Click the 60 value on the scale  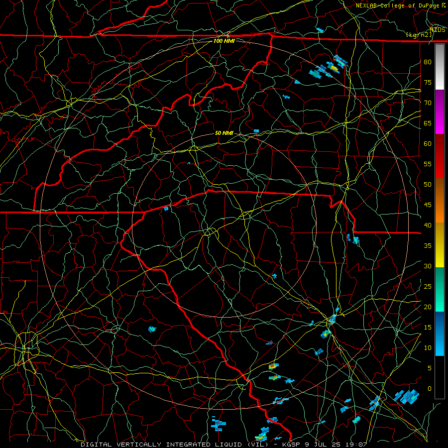tap(428, 144)
